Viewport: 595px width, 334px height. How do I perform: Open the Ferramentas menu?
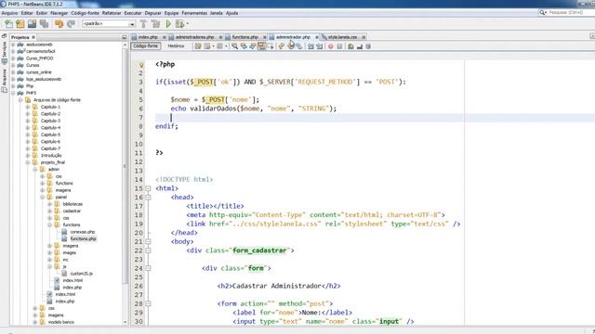194,13
